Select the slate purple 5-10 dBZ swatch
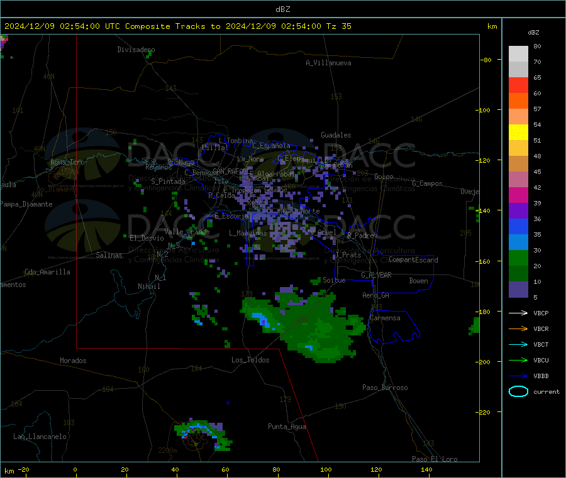Viewport: 566px width, 478px height. 518,290
